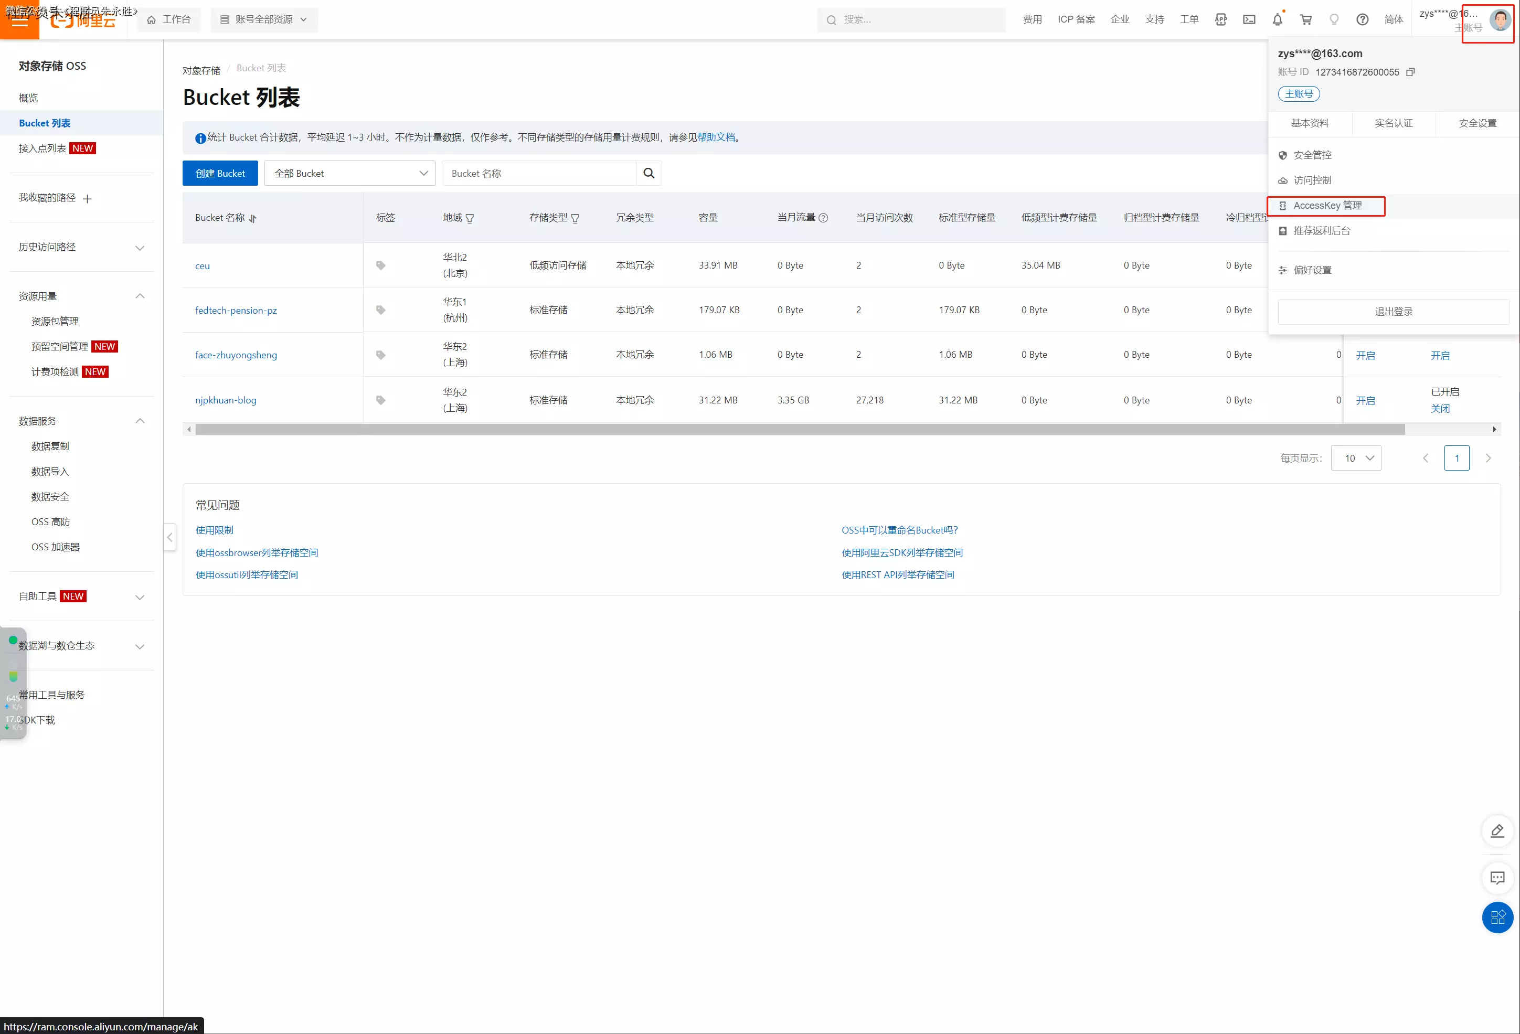Collapse 资源用量 section
Viewport: 1520px width, 1034px height.
coord(140,296)
